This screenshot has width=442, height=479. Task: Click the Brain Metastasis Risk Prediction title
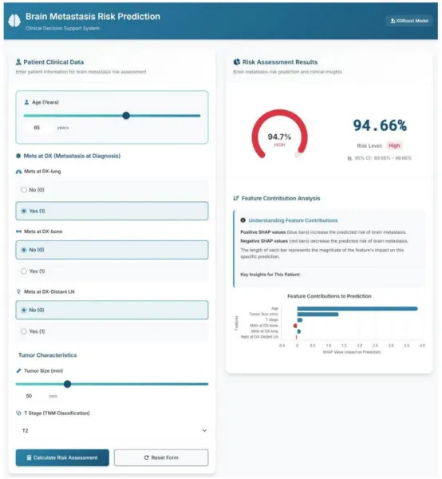point(93,17)
